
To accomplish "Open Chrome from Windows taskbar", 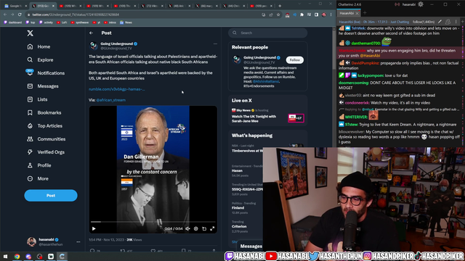I will (x=17, y=256).
